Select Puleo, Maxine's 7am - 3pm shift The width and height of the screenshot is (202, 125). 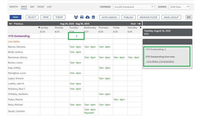point(119,99)
